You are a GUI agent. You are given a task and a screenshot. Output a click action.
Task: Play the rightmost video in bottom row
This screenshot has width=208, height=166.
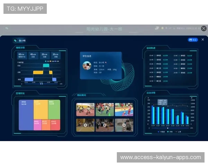[124, 125]
